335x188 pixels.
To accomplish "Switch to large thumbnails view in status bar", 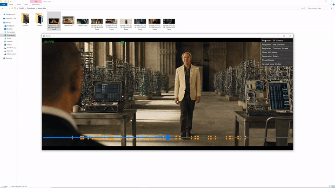I will tap(333, 186).
